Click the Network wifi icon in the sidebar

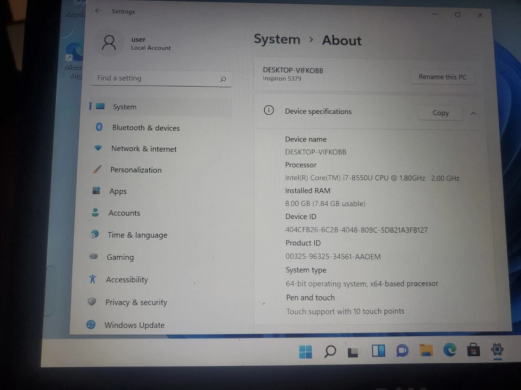tap(98, 148)
